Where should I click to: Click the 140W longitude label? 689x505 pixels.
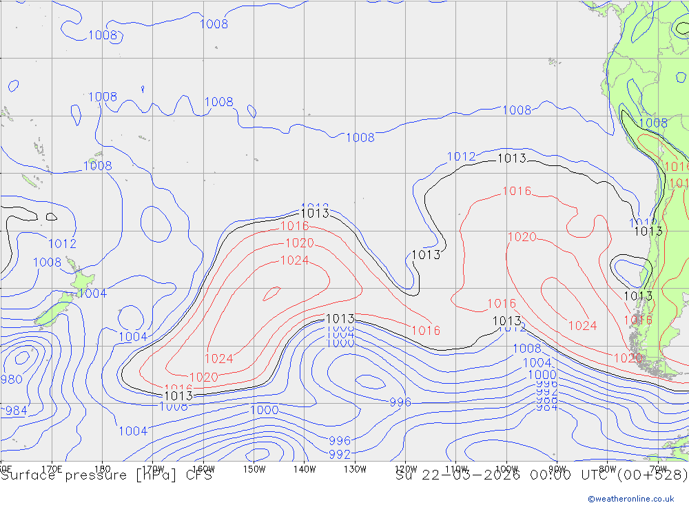pos(305,469)
